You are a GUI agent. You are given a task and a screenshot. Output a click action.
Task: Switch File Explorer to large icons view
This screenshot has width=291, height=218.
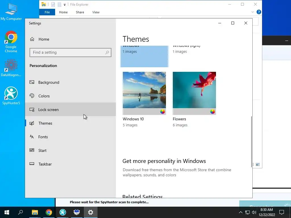click(x=258, y=164)
